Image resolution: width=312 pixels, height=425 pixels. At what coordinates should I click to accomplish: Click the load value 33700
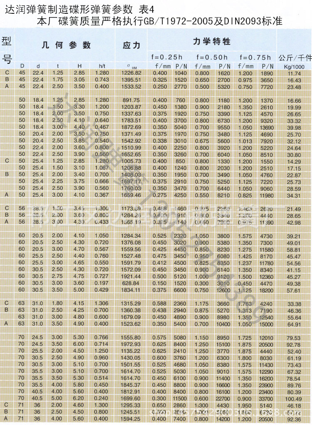pos(266,399)
